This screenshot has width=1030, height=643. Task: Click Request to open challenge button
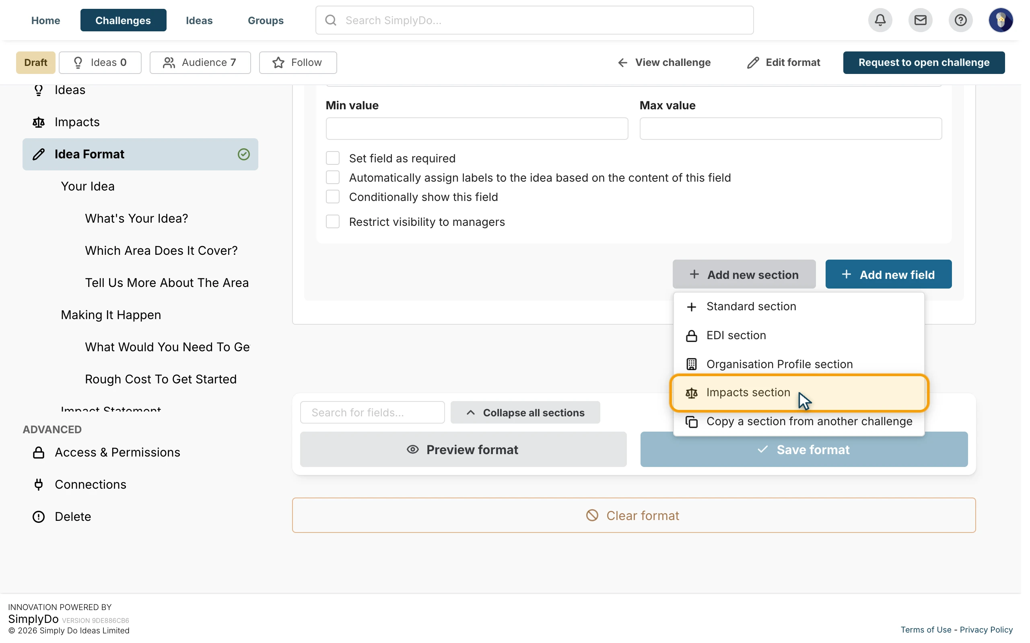coord(924,63)
